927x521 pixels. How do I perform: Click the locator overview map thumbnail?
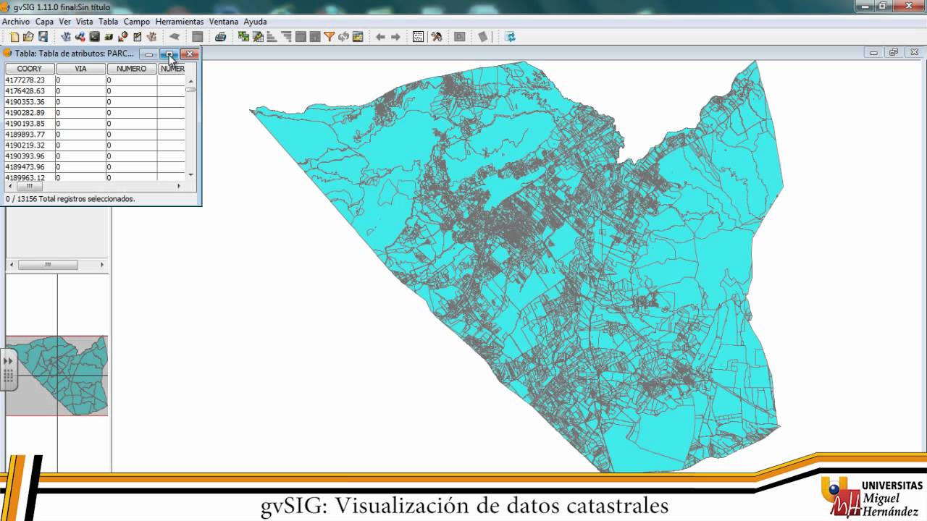point(56,376)
